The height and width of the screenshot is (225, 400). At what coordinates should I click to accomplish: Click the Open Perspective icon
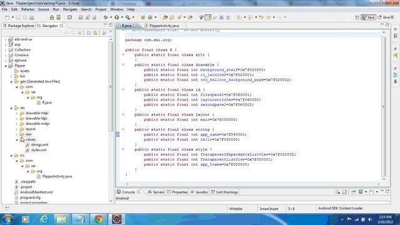tap(357, 17)
